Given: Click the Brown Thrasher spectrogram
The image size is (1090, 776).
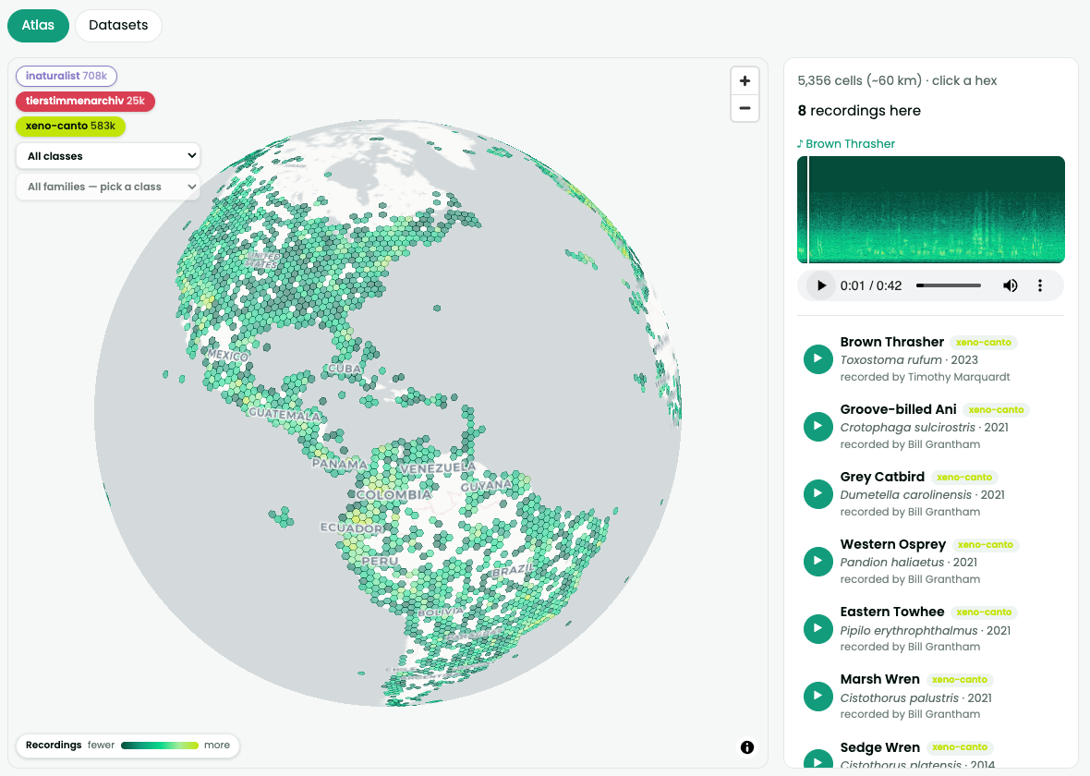Looking at the screenshot, I should pos(931,210).
